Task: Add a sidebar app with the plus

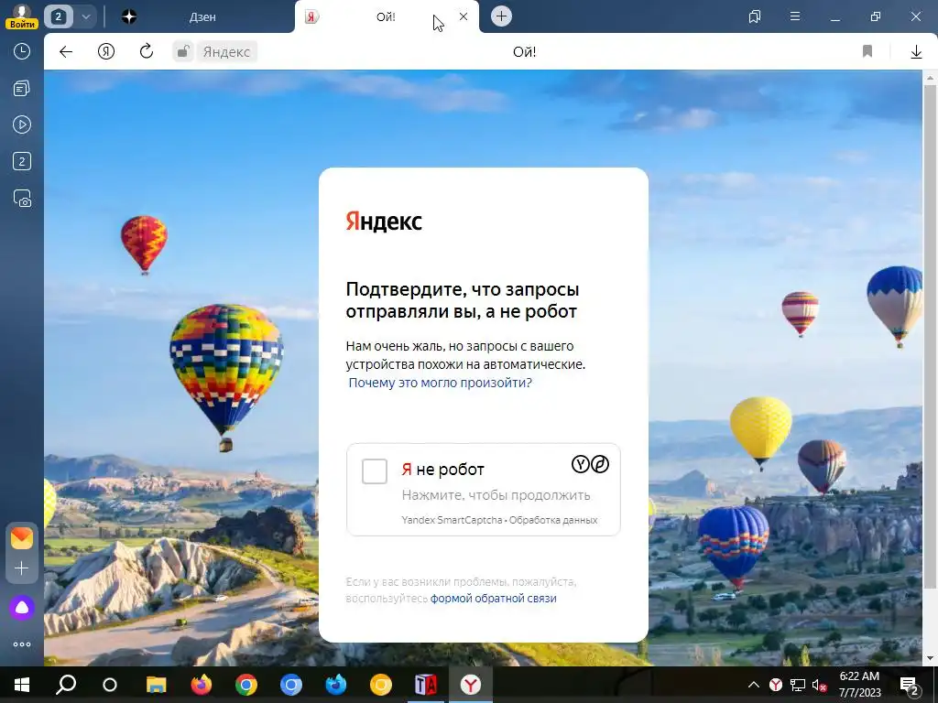Action: [x=22, y=568]
